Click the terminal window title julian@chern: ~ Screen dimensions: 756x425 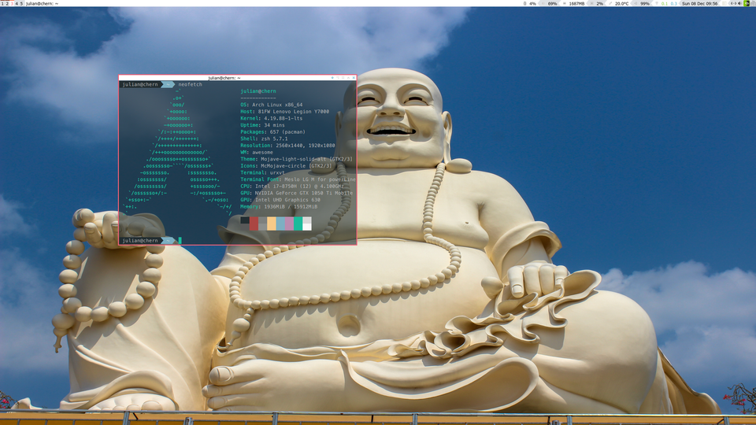pos(224,78)
